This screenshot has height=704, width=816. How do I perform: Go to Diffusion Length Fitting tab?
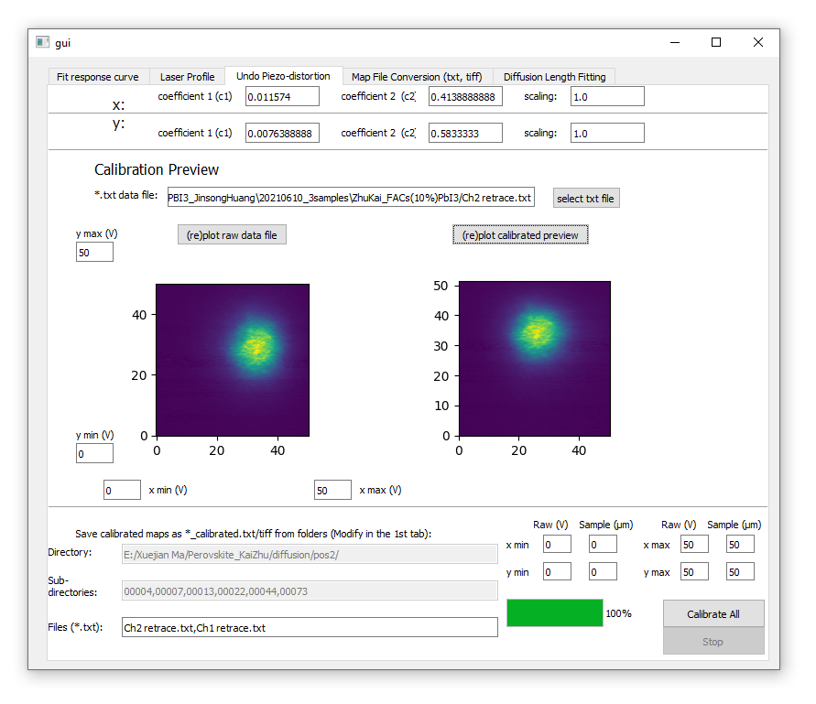click(554, 77)
